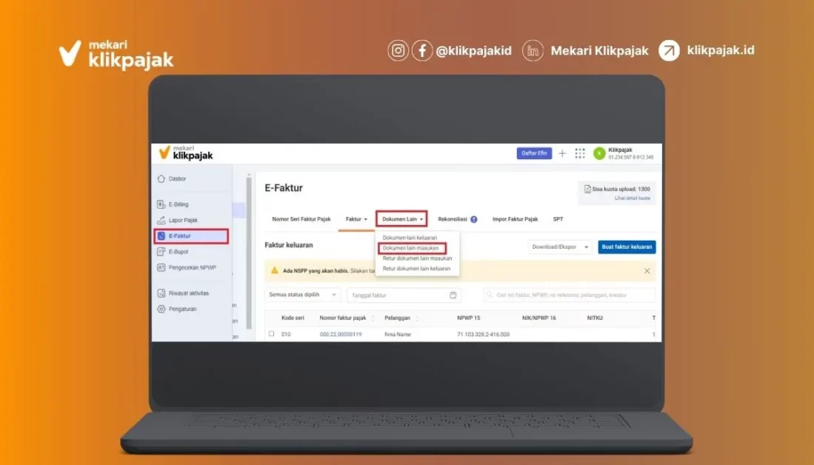The width and height of the screenshot is (814, 465).
Task: Switch to the SPT tab
Action: (x=558, y=219)
